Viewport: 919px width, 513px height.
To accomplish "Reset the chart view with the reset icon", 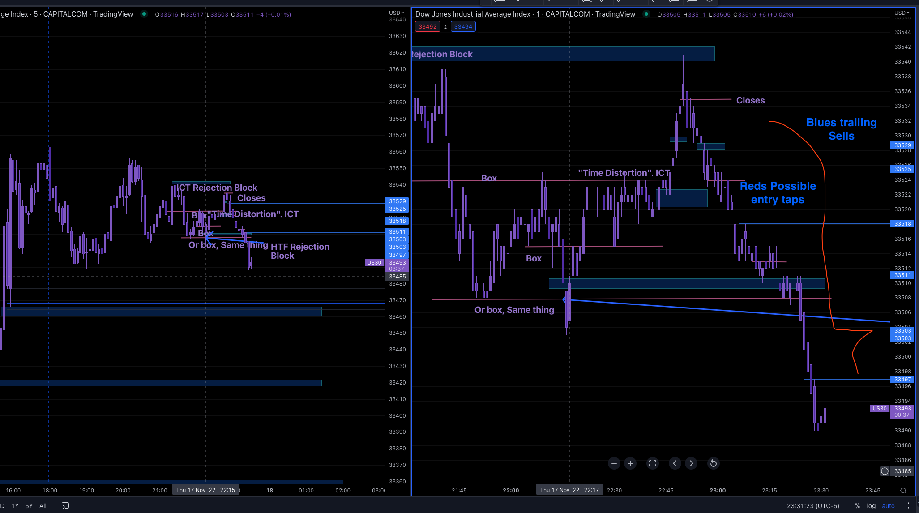I will (x=713, y=463).
